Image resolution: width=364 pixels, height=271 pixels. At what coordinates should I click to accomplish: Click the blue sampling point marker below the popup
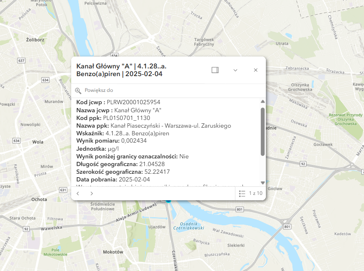coord(168,201)
